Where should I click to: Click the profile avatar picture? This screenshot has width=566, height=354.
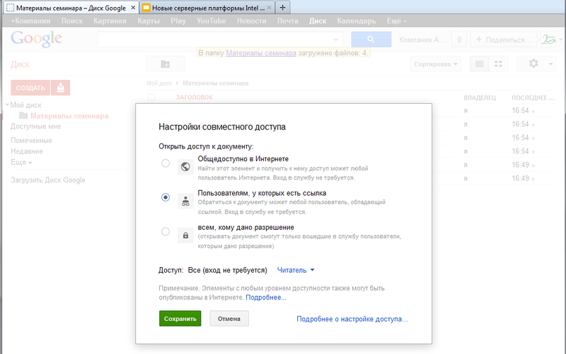click(548, 40)
